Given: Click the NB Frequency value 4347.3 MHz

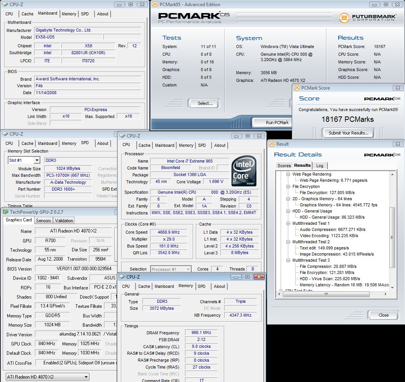Looking at the screenshot, I should pyautogui.click(x=240, y=315).
